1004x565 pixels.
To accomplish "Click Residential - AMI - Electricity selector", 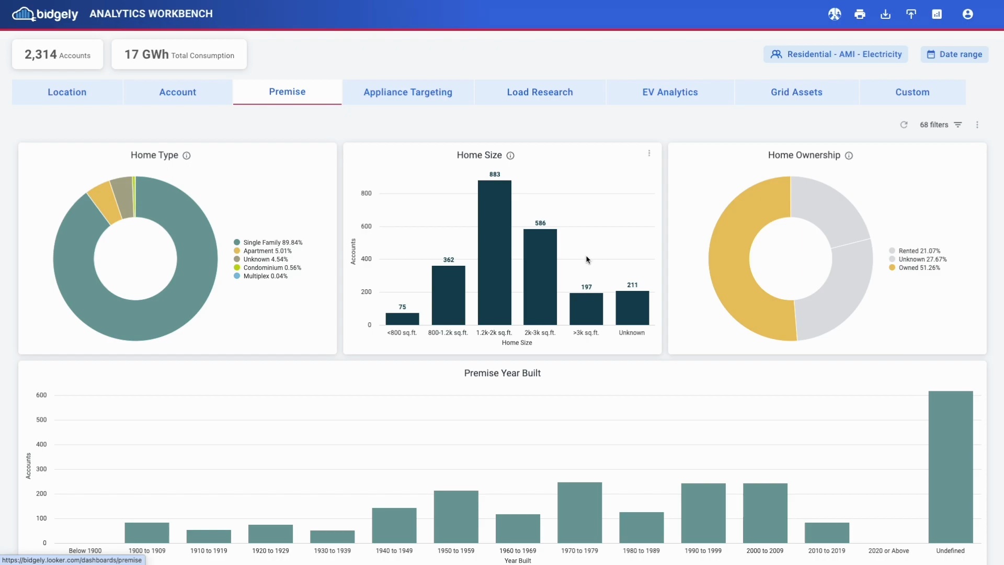I will 836,54.
